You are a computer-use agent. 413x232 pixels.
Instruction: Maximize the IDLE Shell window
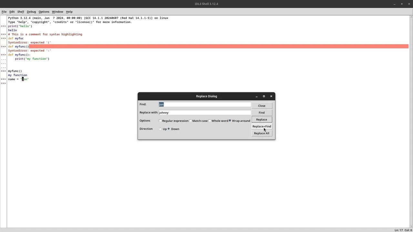click(x=402, y=4)
